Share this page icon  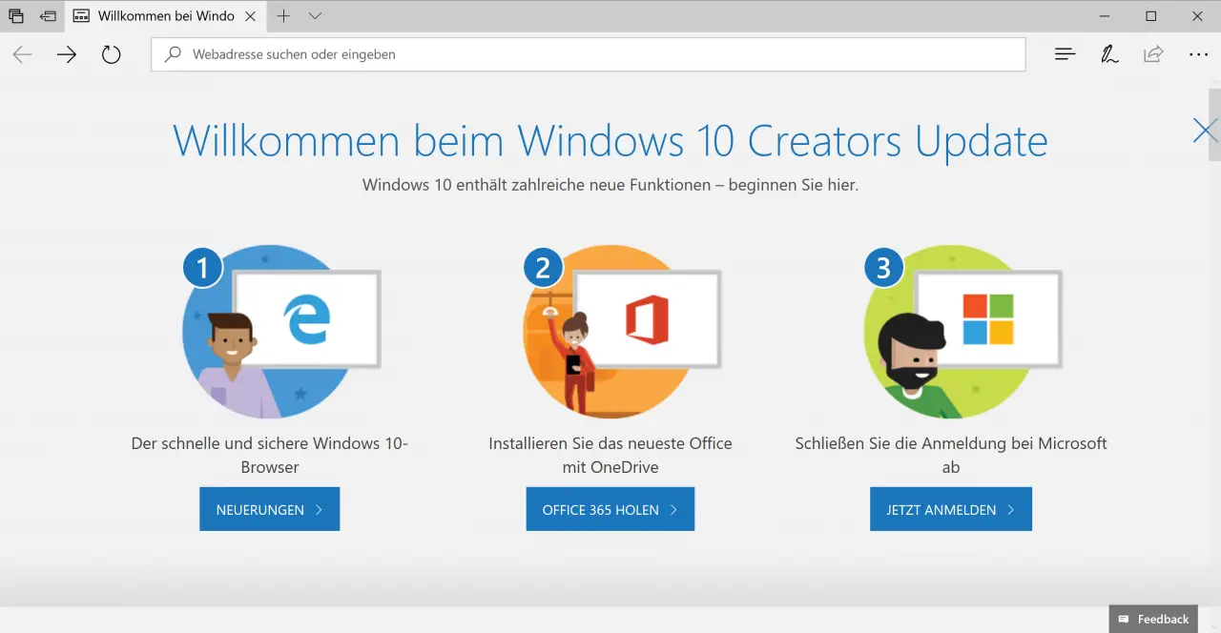tap(1153, 54)
